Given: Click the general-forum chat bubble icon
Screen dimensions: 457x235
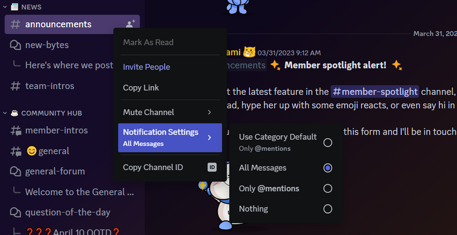Looking at the screenshot, I should (x=15, y=171).
